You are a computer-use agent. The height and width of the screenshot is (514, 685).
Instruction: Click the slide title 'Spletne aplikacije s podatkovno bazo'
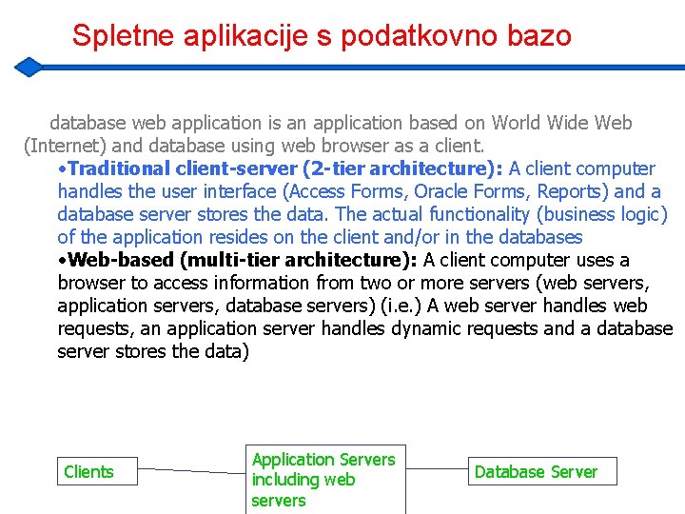click(x=322, y=36)
